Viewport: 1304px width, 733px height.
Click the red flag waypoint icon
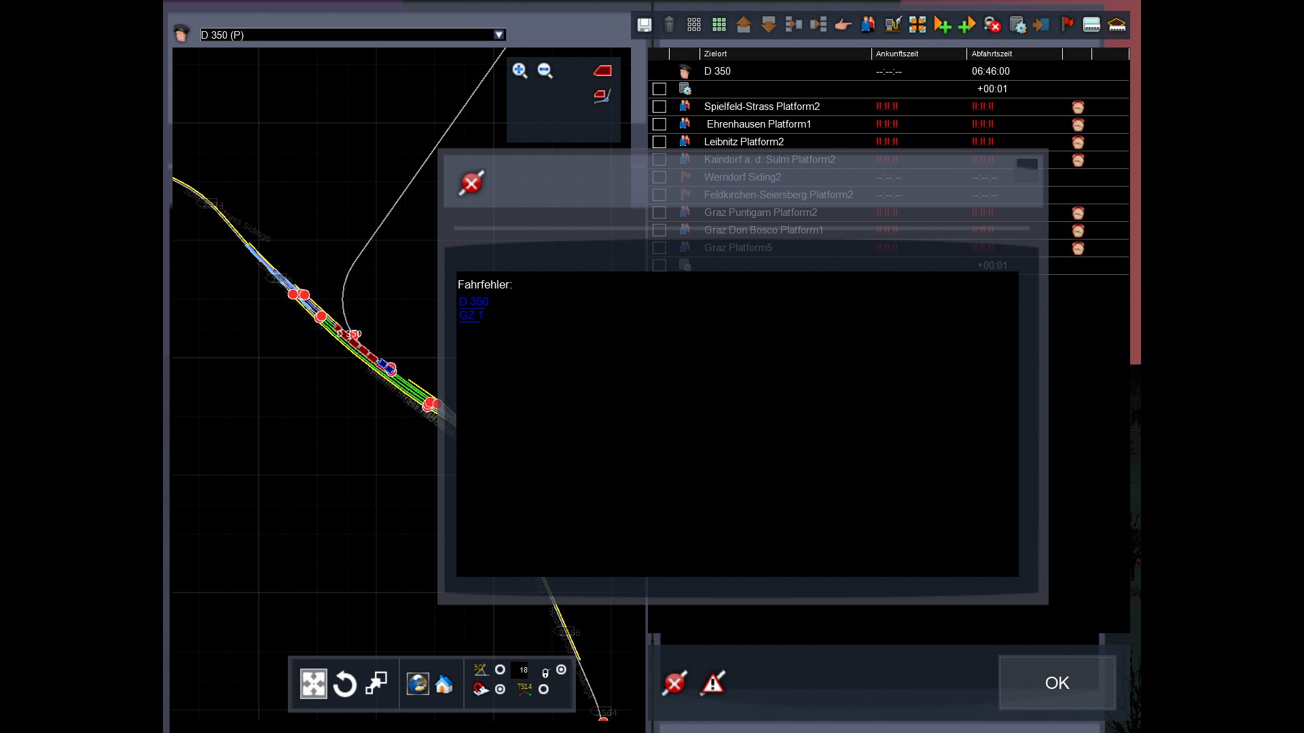pos(1067,25)
